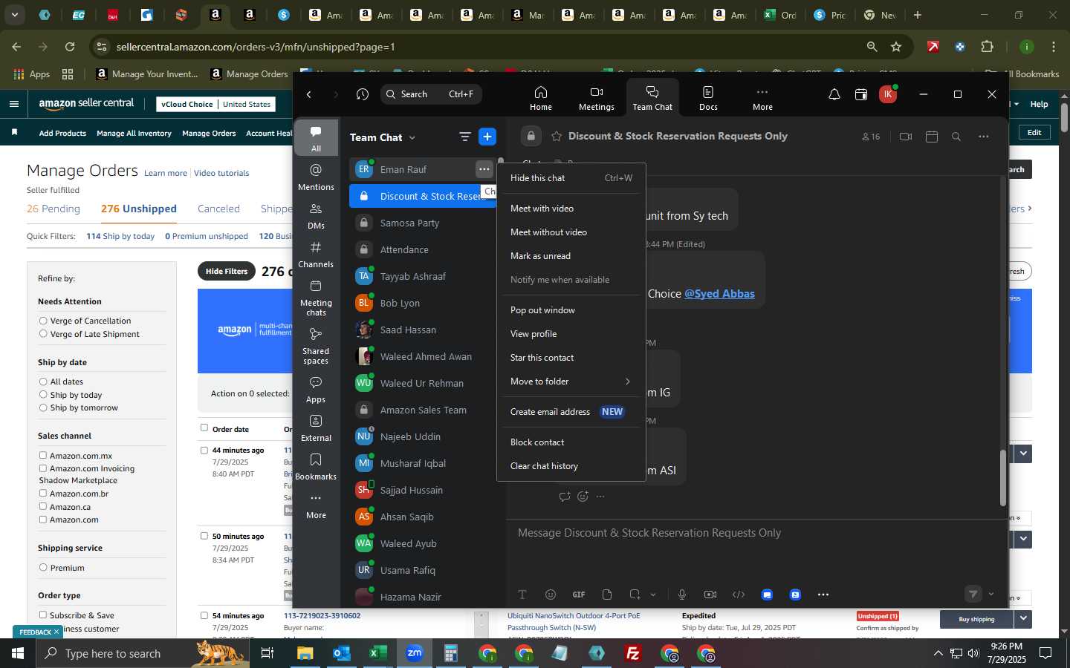Click the chat messages vertical scrollbar

pyautogui.click(x=1002, y=478)
